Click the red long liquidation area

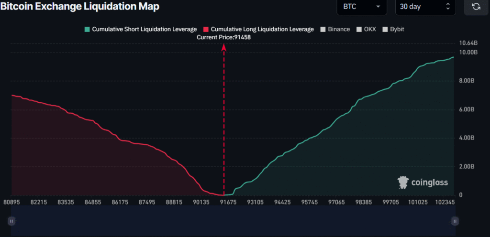pos(72,158)
